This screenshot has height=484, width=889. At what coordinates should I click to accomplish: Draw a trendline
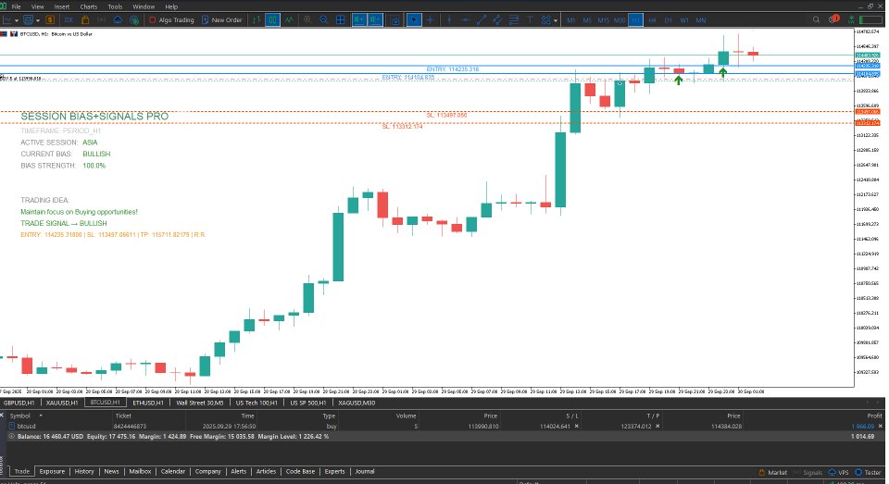click(482, 19)
